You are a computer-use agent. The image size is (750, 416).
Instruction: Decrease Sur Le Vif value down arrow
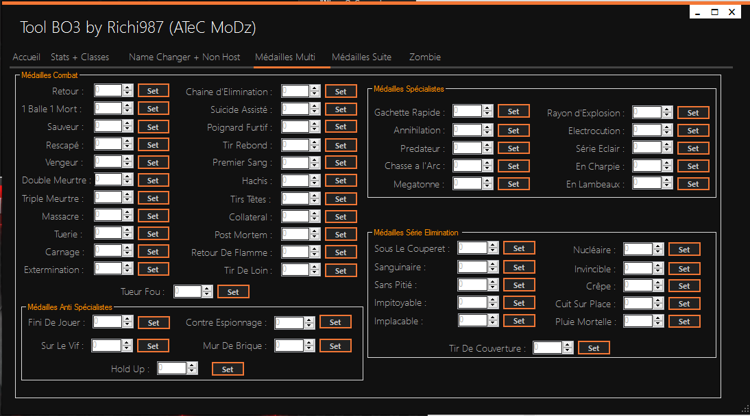[x=127, y=349]
